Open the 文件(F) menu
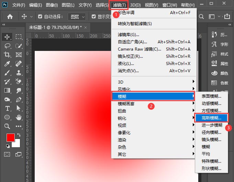This screenshot has width=234, height=182. 19,5
